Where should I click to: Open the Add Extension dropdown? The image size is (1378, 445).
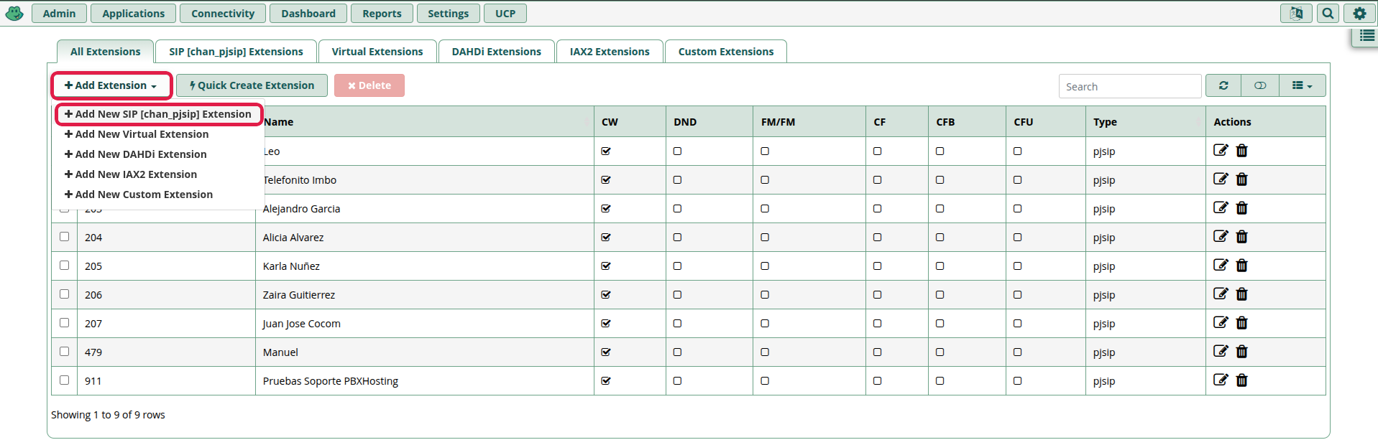pyautogui.click(x=111, y=85)
